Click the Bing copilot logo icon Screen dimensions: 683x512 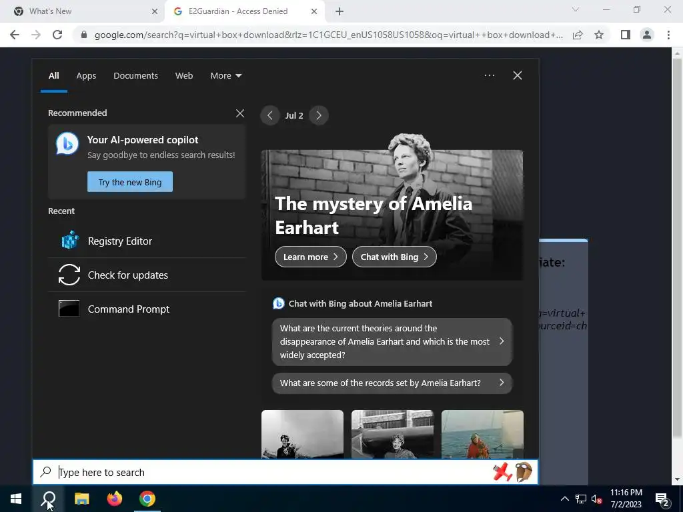[x=67, y=143]
